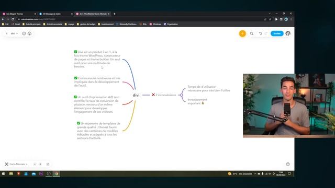Select the "Divi est un produit 3 en 1" topic
This screenshot has height=188, width=335.
pos(97,59)
